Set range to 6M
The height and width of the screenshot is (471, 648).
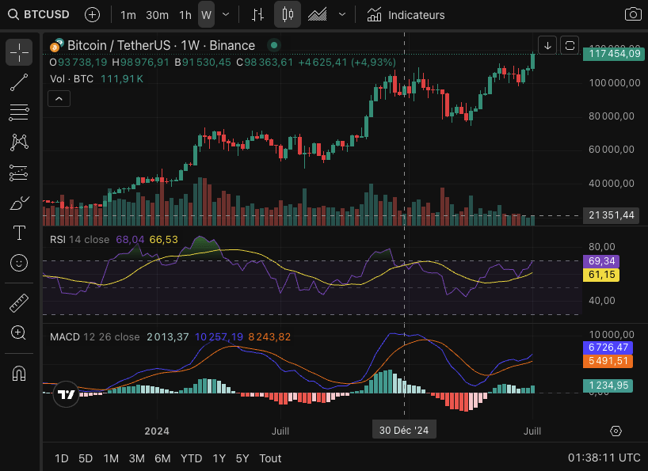click(x=162, y=458)
